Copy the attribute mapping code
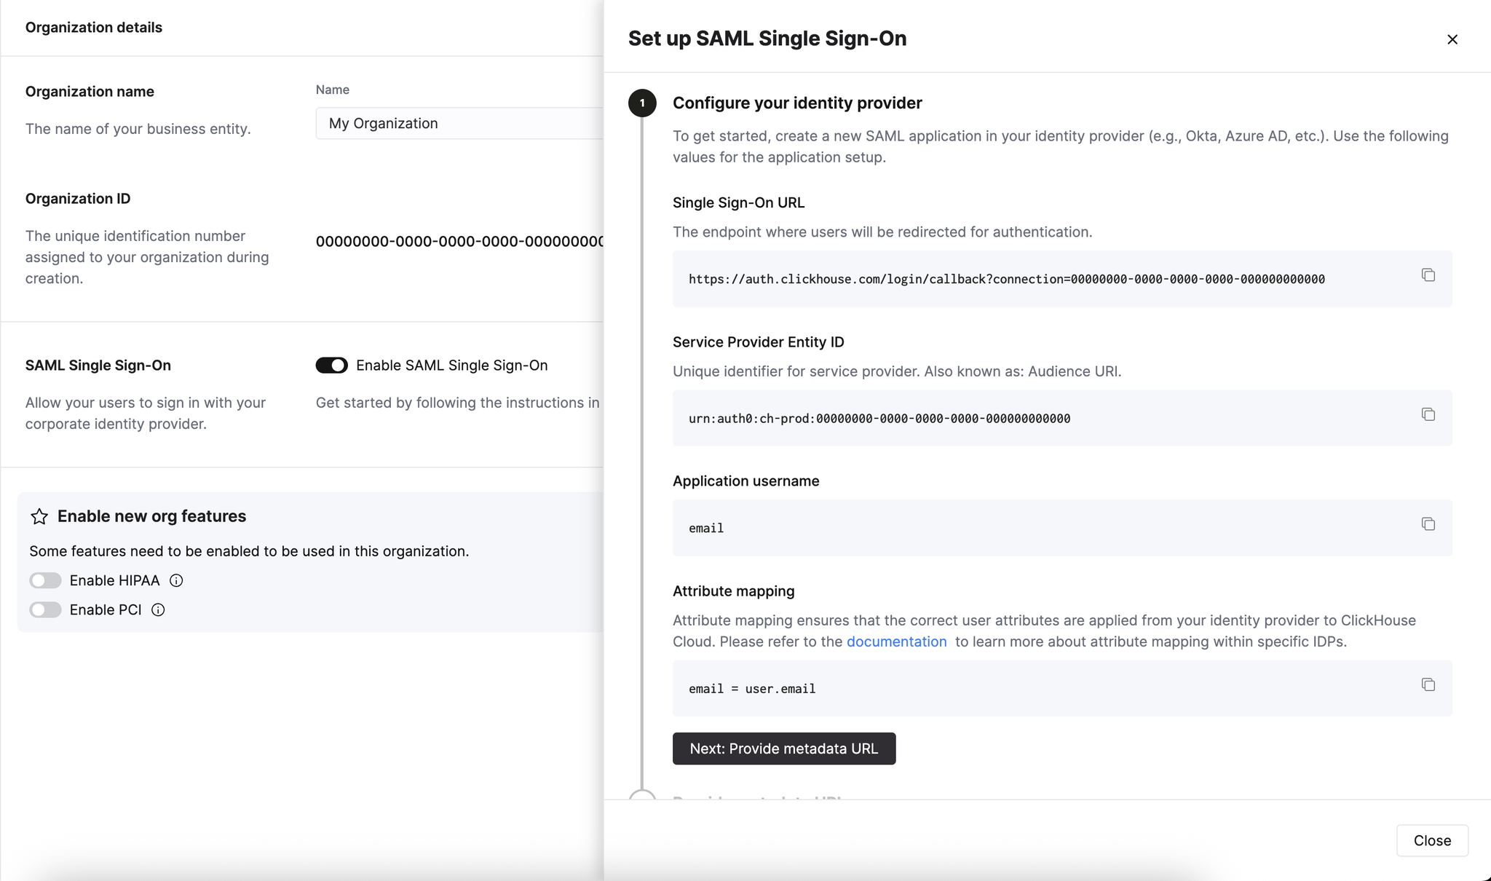1491x881 pixels. 1427,684
